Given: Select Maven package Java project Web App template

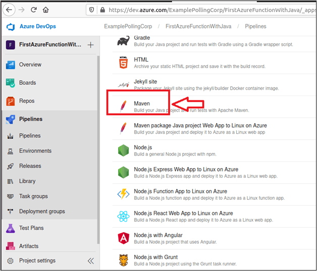Looking at the screenshot, I should click(215, 129).
